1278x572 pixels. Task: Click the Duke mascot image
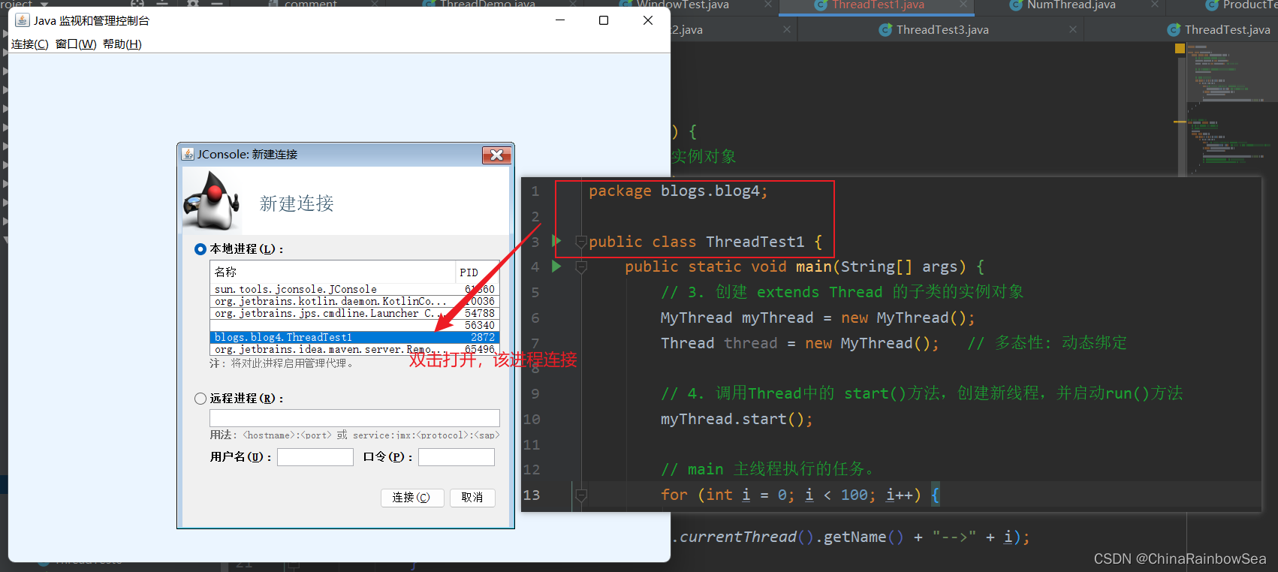tap(212, 200)
